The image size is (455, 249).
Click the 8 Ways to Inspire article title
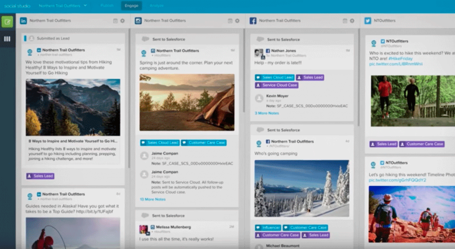[x=73, y=141]
